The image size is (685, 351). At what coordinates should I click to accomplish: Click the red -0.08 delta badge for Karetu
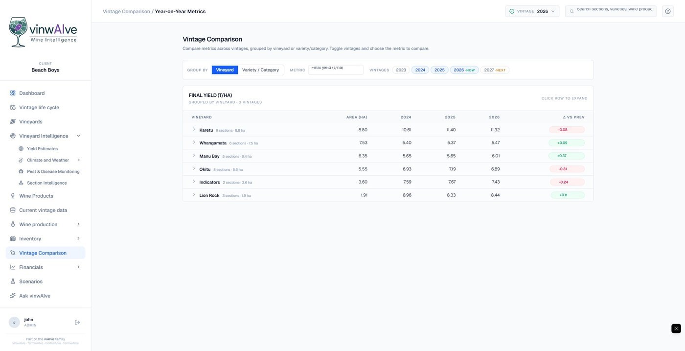[x=567, y=130]
